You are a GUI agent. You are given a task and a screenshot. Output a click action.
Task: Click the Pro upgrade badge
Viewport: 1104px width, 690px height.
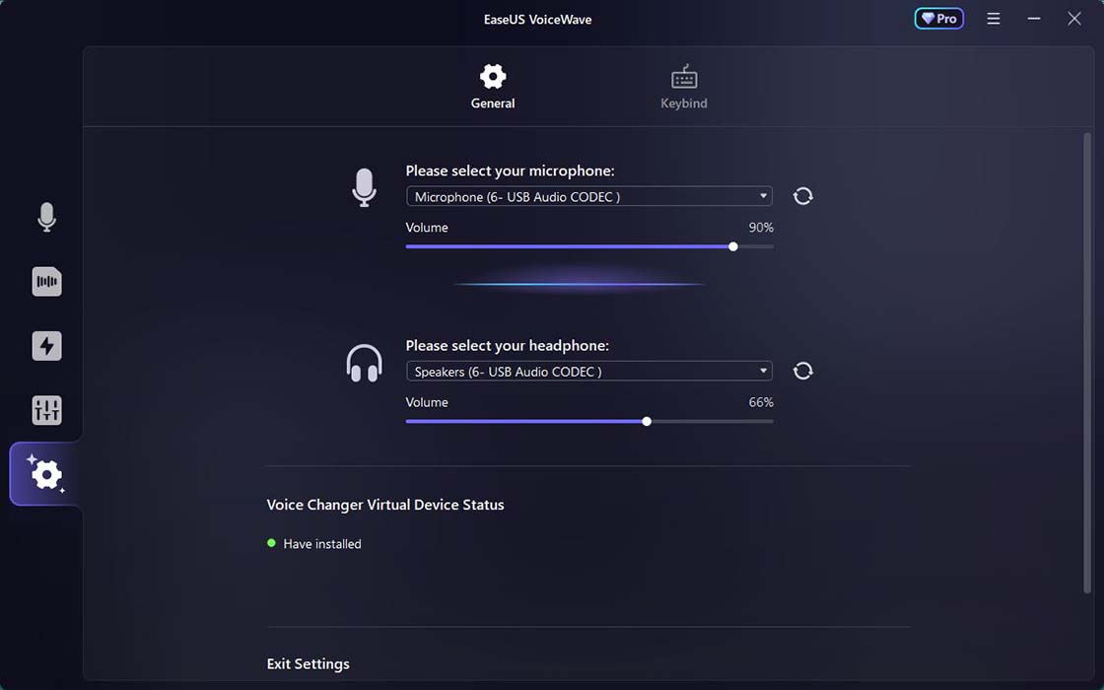click(937, 18)
